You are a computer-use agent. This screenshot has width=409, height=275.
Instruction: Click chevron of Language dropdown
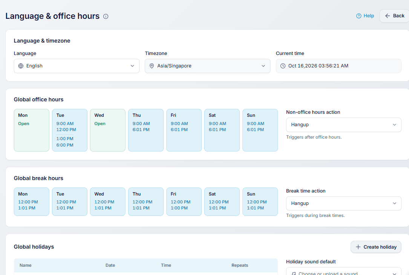(x=132, y=66)
